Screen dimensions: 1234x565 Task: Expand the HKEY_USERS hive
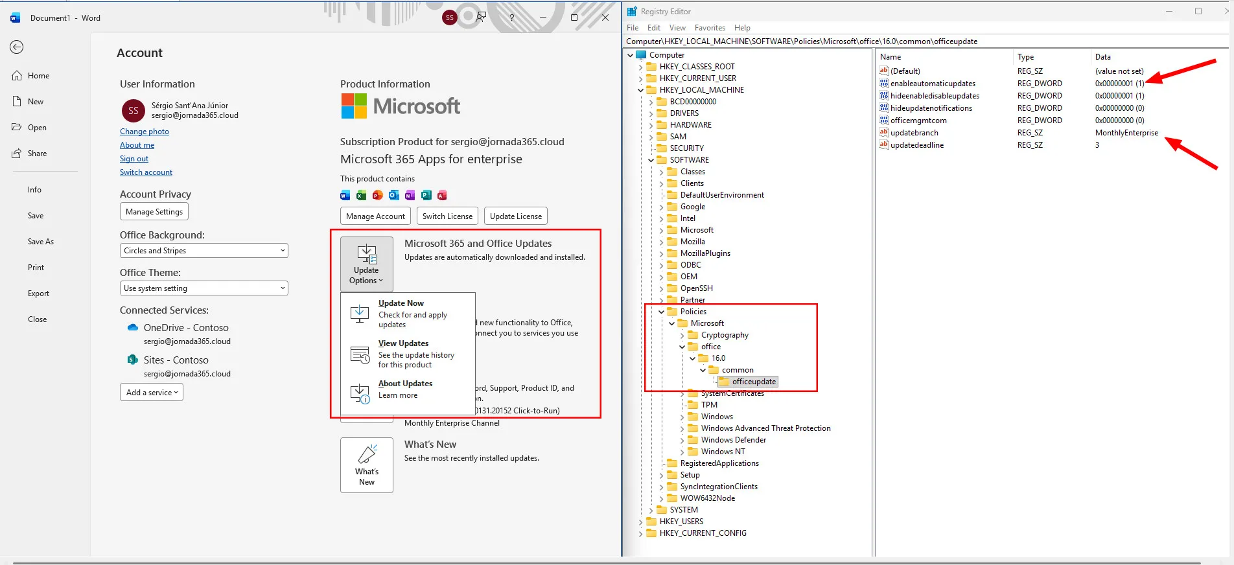(641, 522)
